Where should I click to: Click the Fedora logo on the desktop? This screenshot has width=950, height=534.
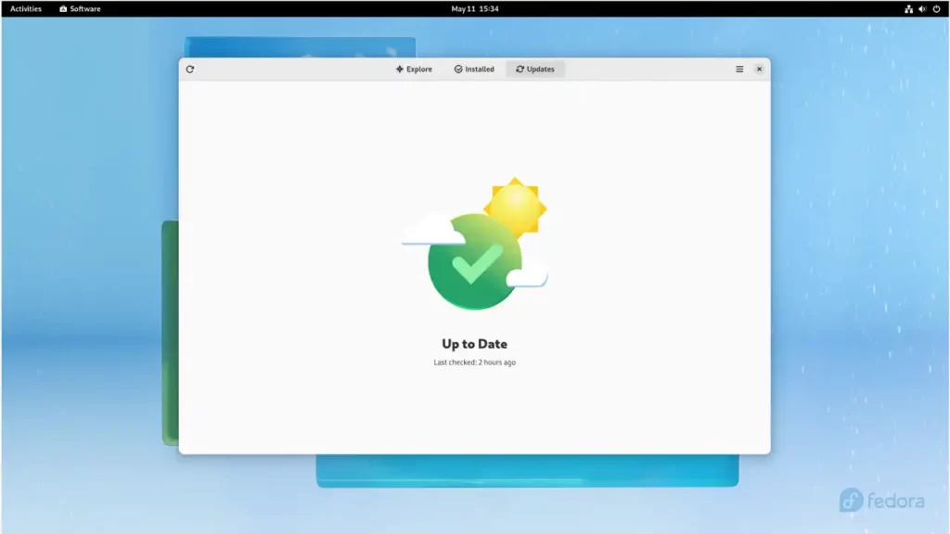881,501
